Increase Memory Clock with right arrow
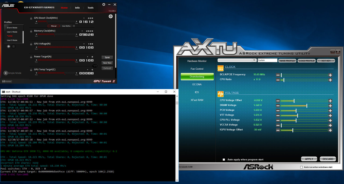This screenshot has height=184, width=344. click(77, 34)
